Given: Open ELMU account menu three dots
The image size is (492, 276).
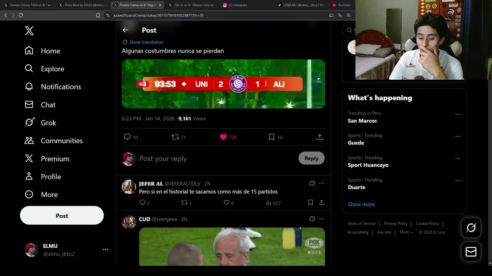Looking at the screenshot, I should pyautogui.click(x=105, y=250).
